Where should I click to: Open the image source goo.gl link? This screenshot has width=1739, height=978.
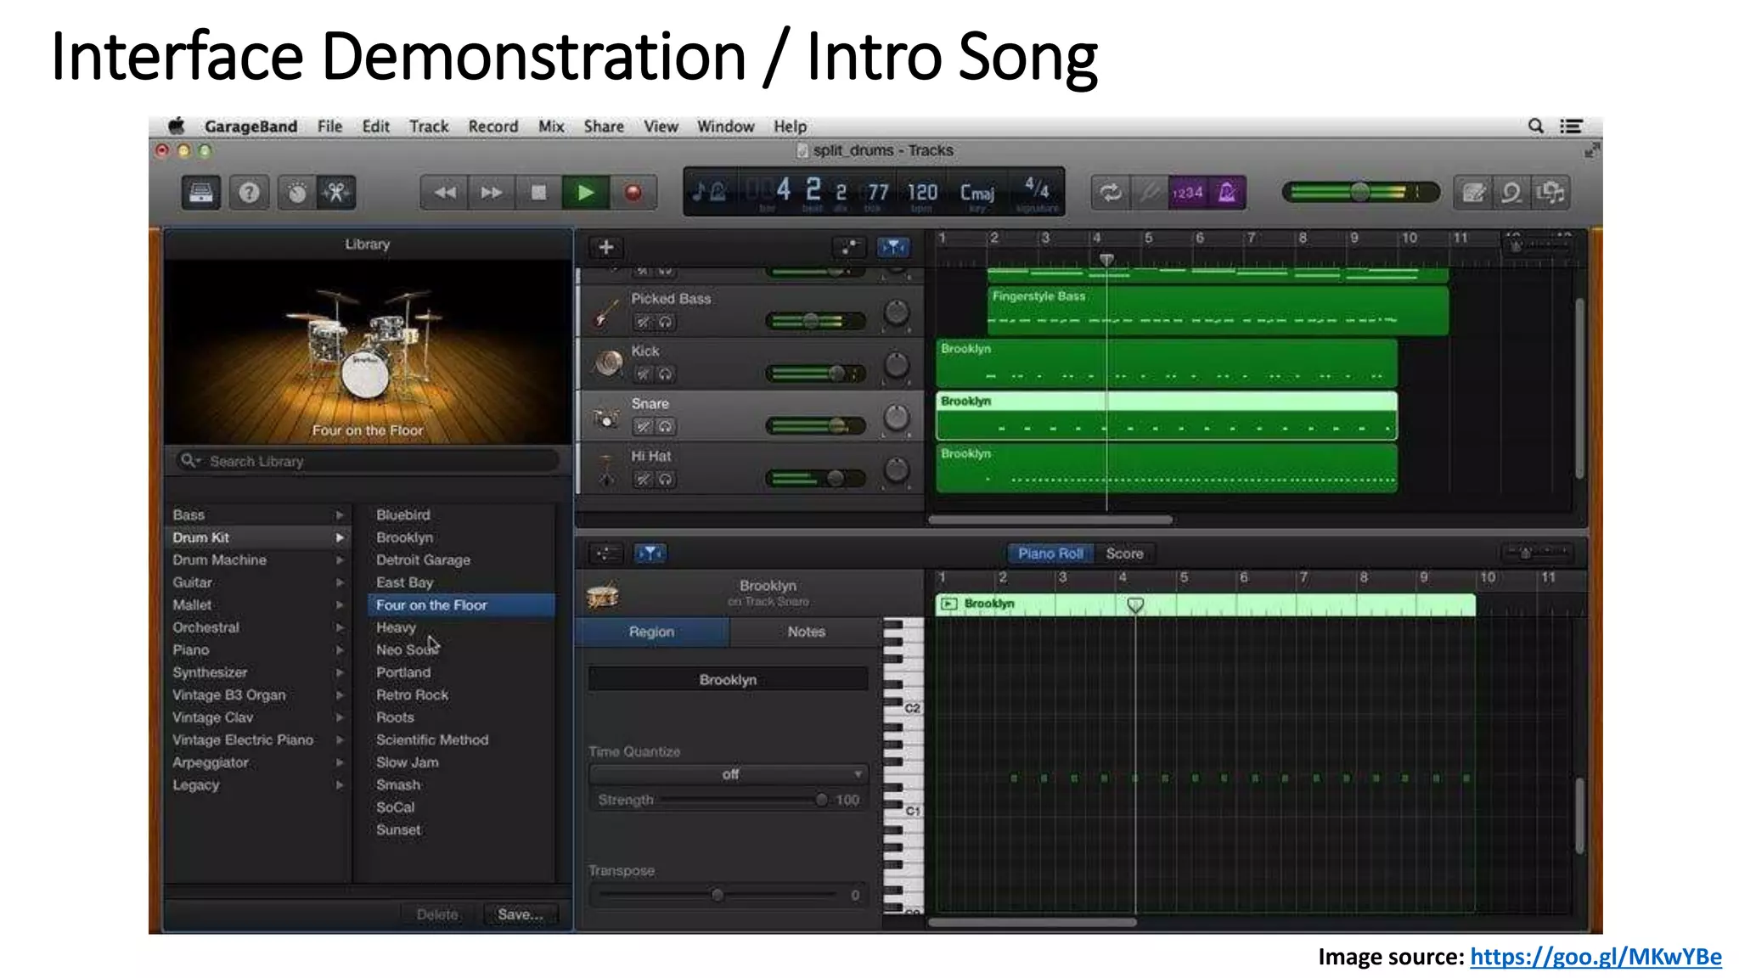tap(1595, 957)
